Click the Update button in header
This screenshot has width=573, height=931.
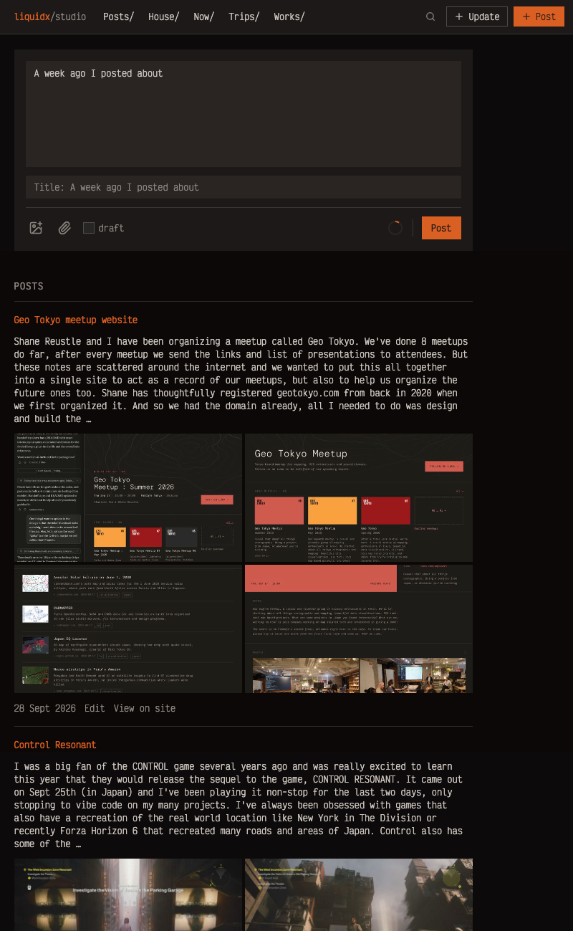(477, 16)
